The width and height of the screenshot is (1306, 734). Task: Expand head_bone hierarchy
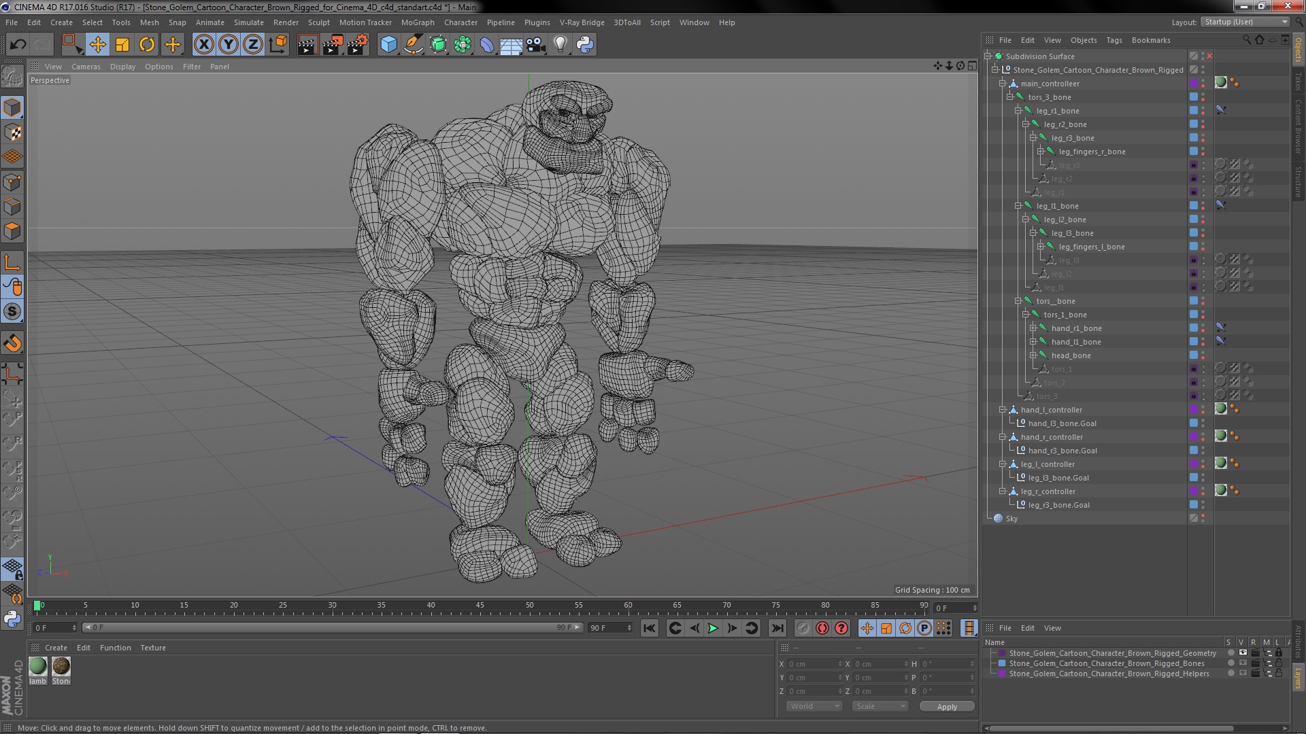[x=1033, y=355]
